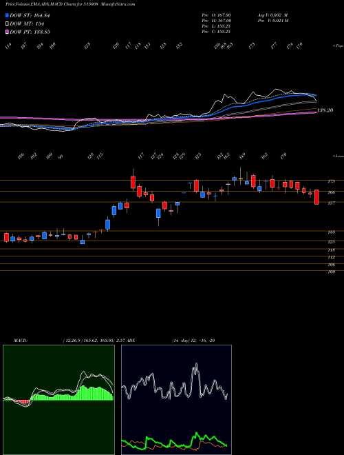Image resolution: width=344 pixels, height=455 pixels.
Task: Click the 'Pre O: 167.00' value
Action: pyautogui.click(x=216, y=15)
